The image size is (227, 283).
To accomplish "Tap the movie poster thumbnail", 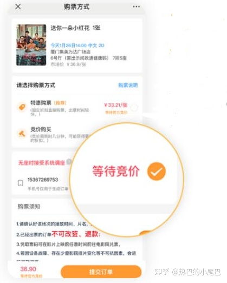I will coord(31,45).
